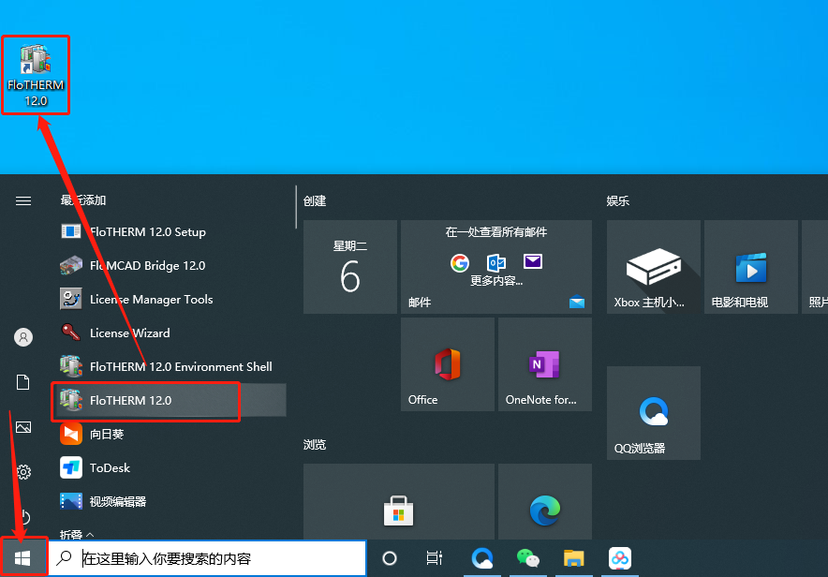Launch the License Wizard

coord(169,333)
